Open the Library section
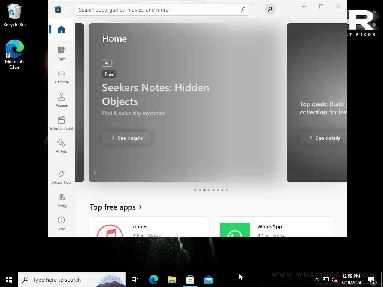The height and width of the screenshot is (287, 383). [61, 201]
